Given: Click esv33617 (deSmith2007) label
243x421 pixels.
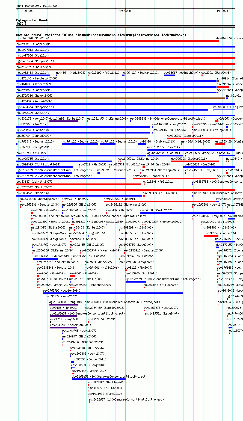Looking at the screenshot, I should click(182, 73).
